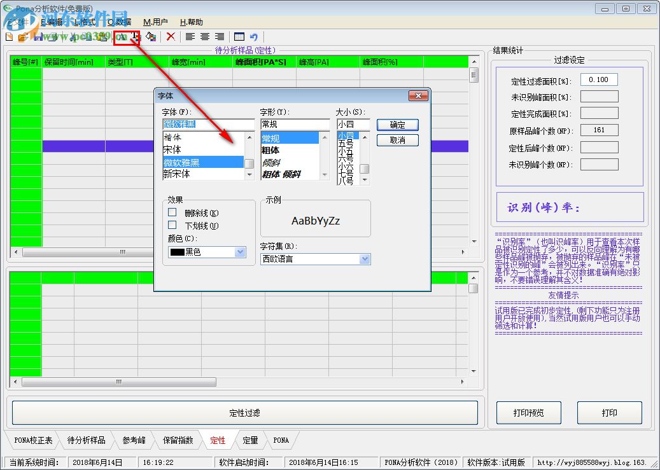Switch to the 定量 tab
660x470 pixels.
(250, 440)
